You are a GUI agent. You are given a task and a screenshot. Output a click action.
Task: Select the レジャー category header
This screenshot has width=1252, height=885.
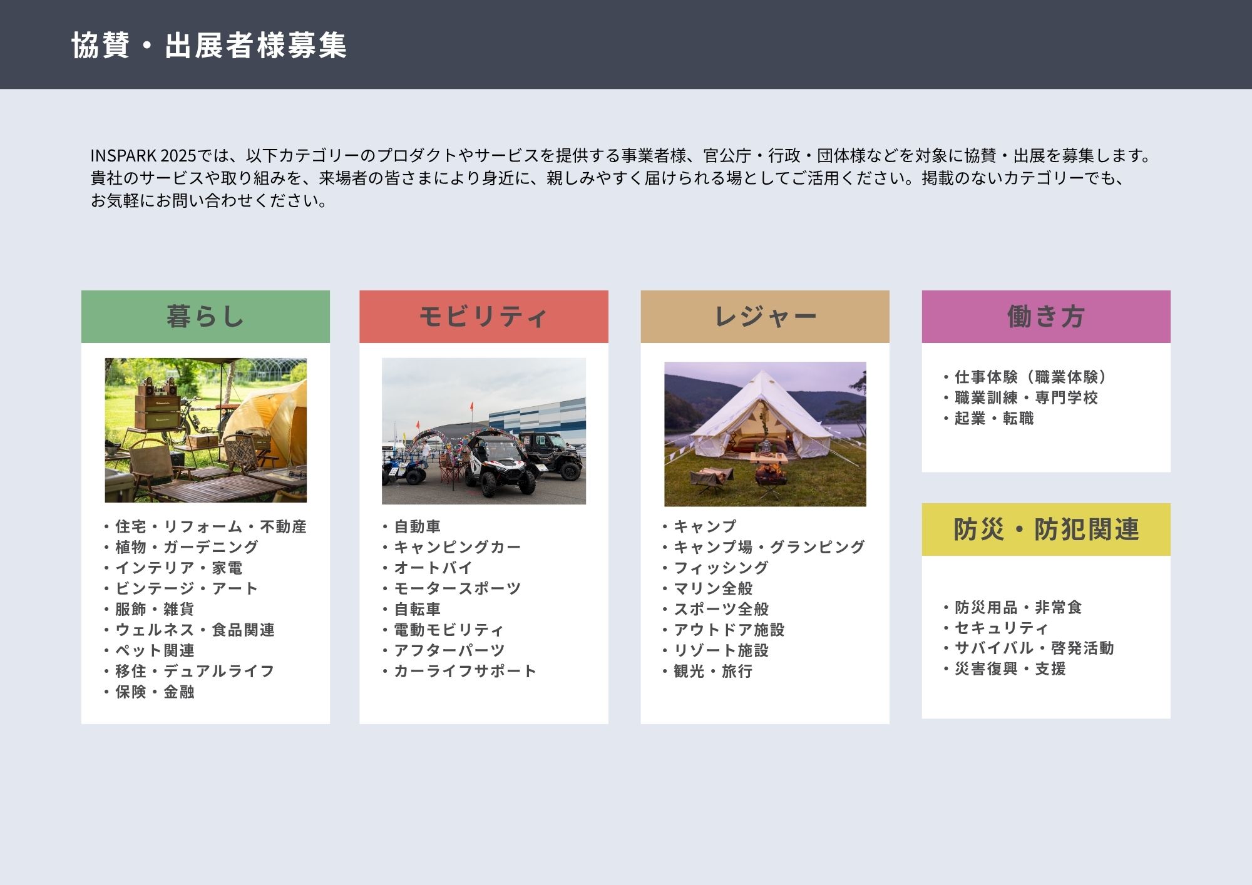click(765, 317)
